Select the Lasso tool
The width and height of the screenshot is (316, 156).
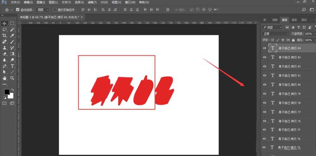(5, 29)
